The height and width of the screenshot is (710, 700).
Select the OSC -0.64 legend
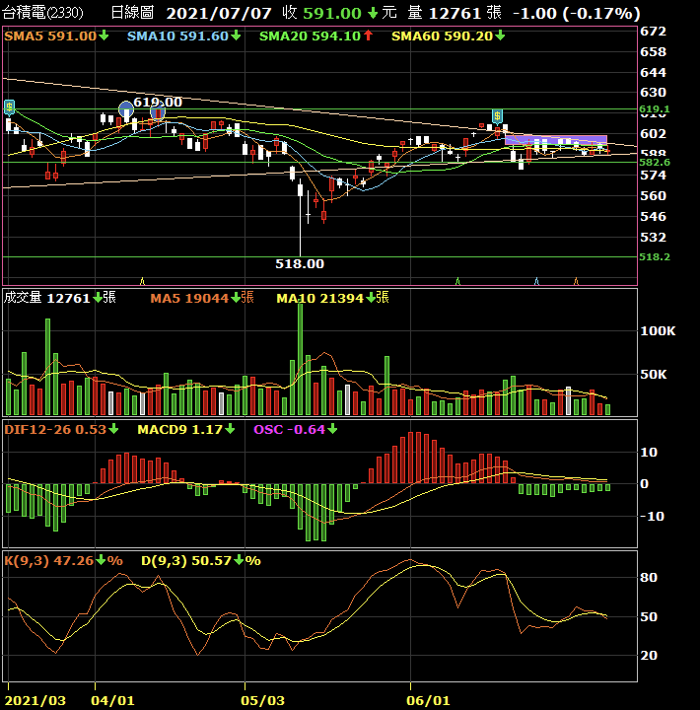click(x=295, y=429)
